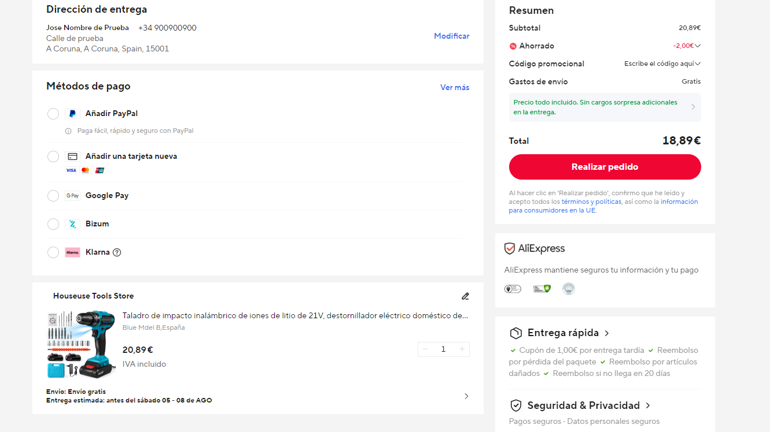Select the Klarna radio button
Image resolution: width=770 pixels, height=432 pixels.
tap(53, 252)
